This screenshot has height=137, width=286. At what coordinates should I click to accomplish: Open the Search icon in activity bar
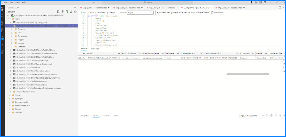[x=2, y=15]
